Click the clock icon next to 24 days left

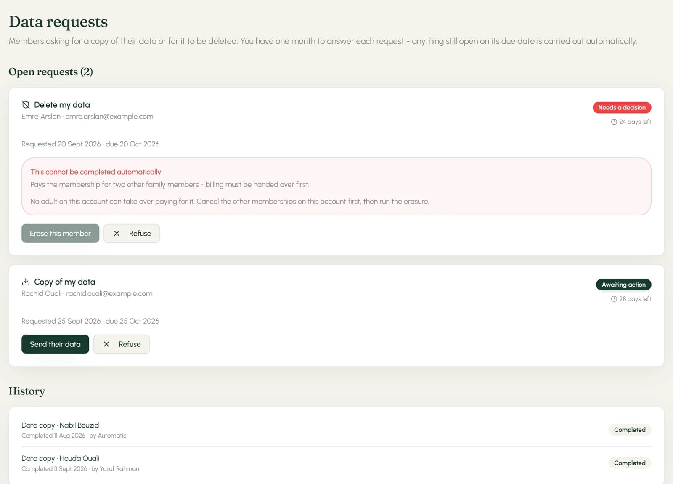pos(614,122)
